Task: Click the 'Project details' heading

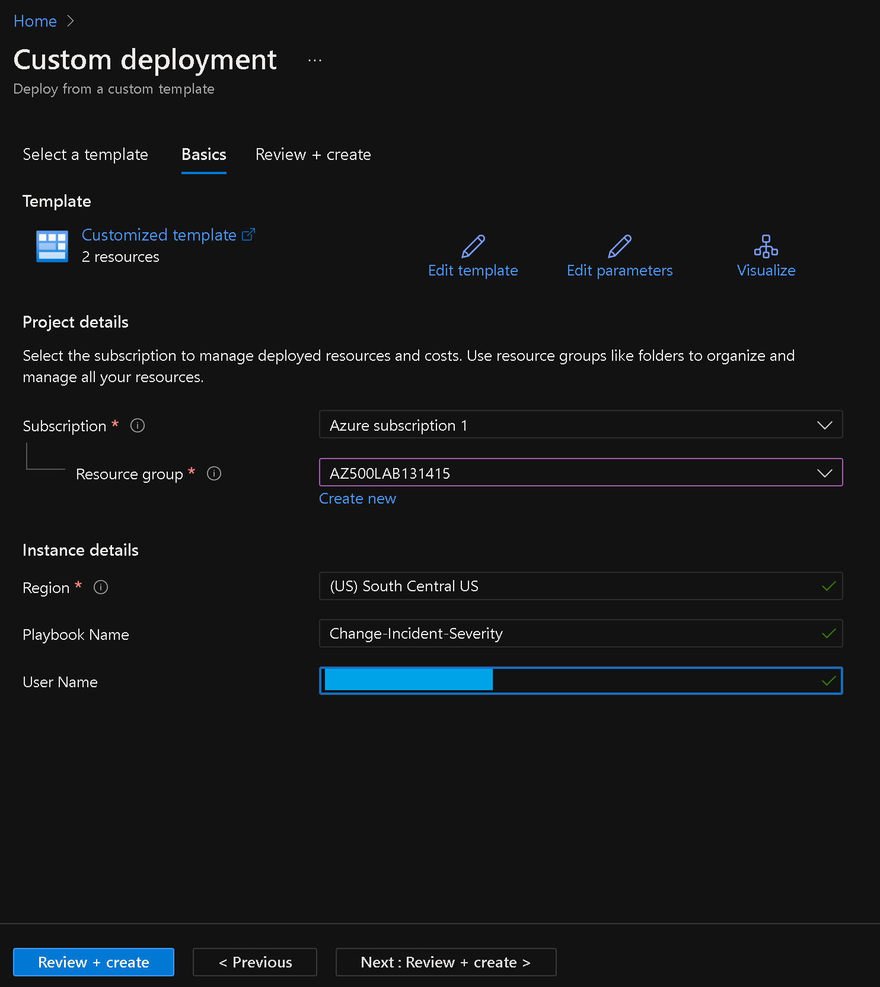Action: [75, 322]
